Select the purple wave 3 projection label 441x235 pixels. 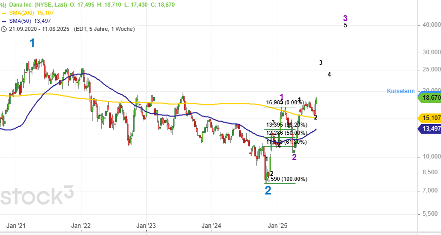pos(345,18)
